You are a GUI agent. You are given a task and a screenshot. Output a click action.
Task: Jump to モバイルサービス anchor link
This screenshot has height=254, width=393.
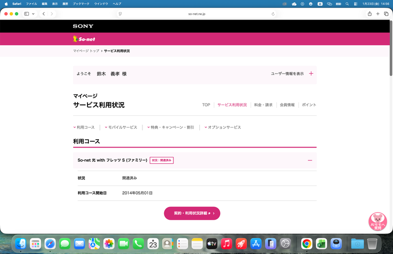point(121,127)
